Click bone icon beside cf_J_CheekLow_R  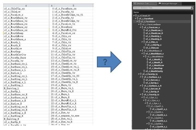(144, 33)
